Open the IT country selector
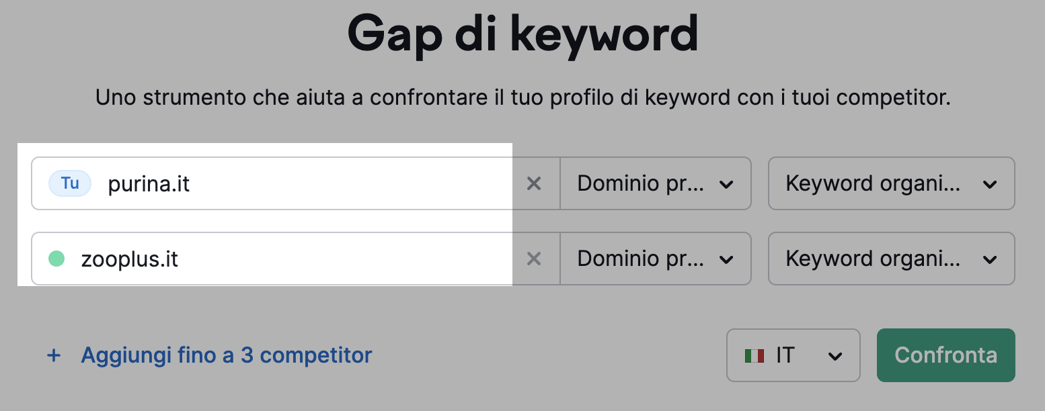The width and height of the screenshot is (1045, 411). coord(793,355)
